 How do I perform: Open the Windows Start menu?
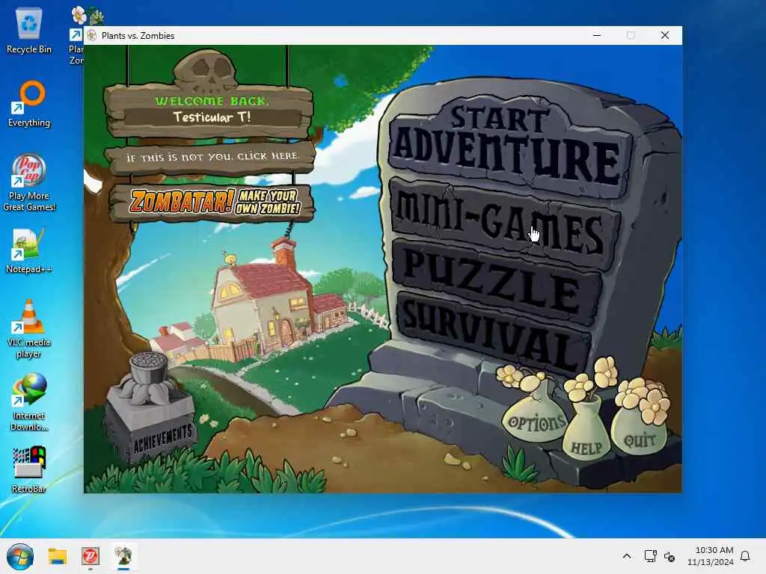[x=20, y=556]
